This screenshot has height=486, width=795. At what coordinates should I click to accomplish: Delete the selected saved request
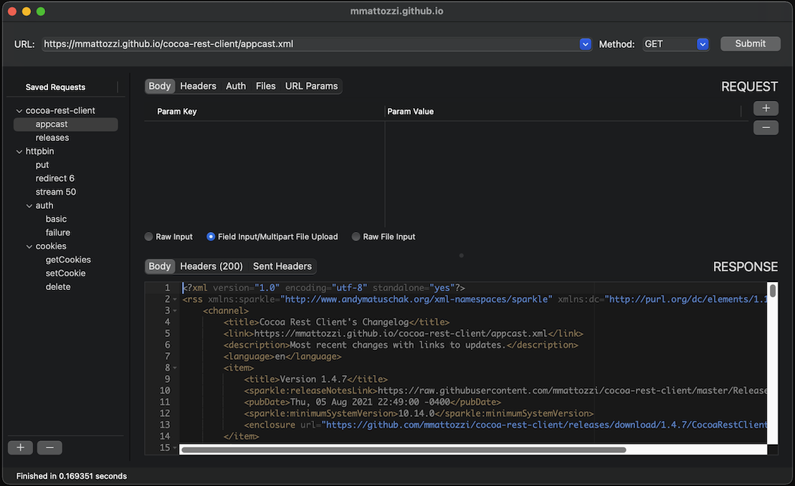click(x=49, y=447)
